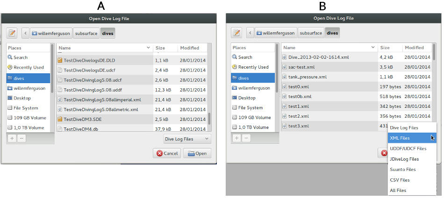The height and width of the screenshot is (198, 444).
Task: Select willemferguson home in dialog B Places
Action: coord(253,88)
